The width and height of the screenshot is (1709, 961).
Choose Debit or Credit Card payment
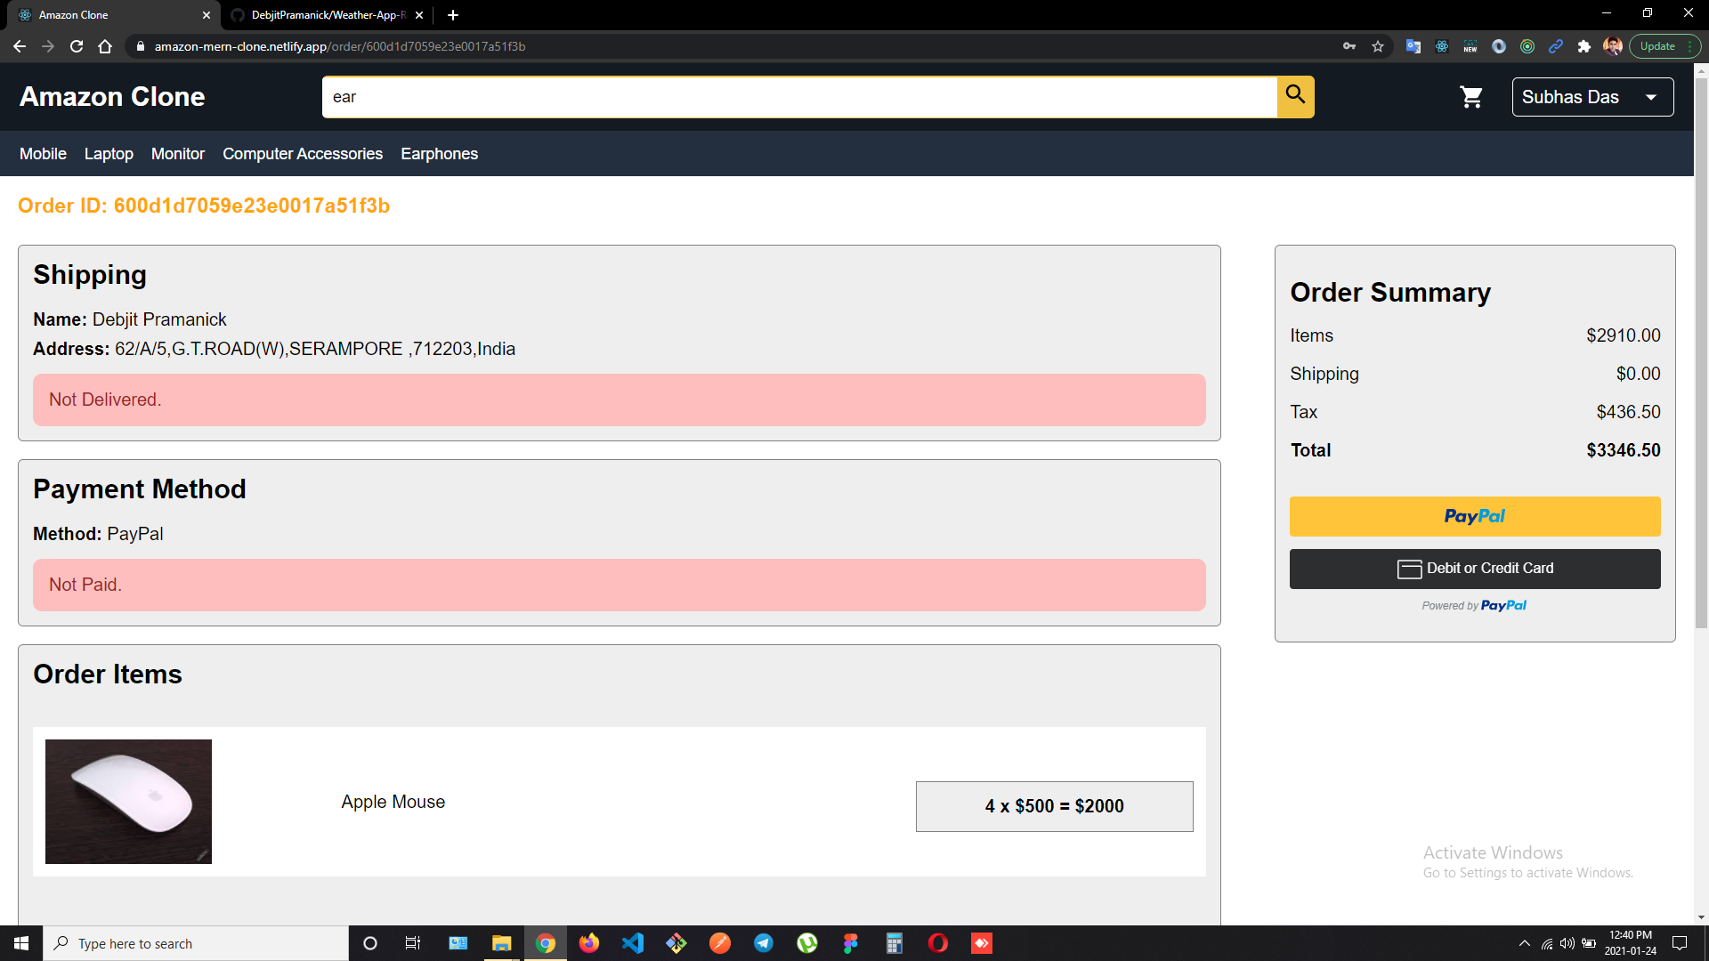point(1474,569)
